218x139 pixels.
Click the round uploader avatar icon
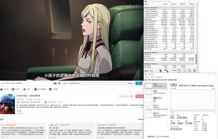point(45,102)
